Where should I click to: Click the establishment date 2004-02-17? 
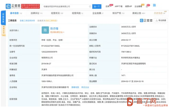[x=126, y=40]
